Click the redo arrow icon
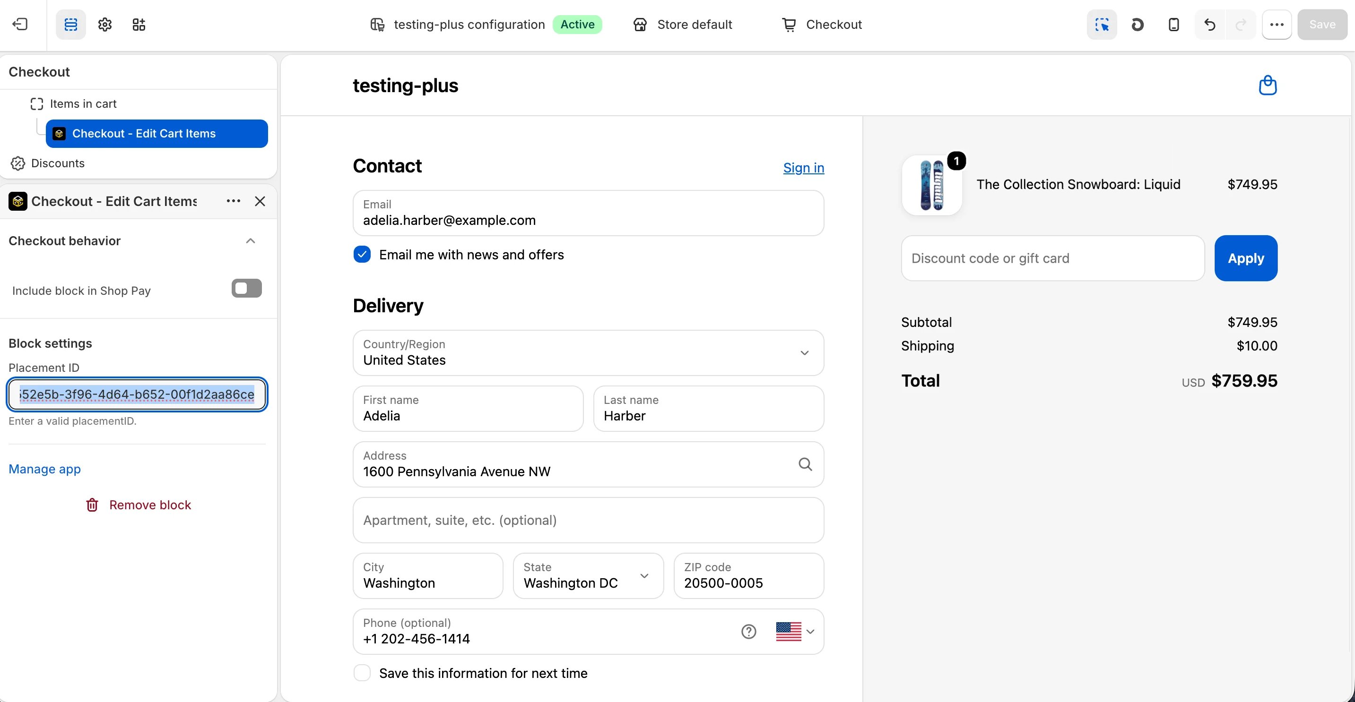The height and width of the screenshot is (702, 1355). coord(1241,24)
